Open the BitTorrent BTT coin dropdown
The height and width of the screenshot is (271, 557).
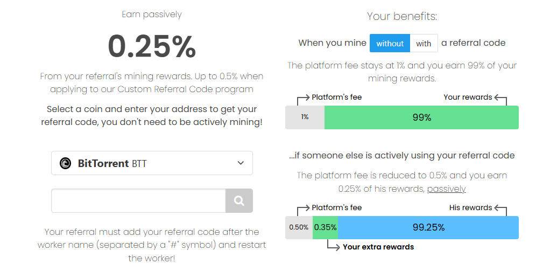[152, 163]
